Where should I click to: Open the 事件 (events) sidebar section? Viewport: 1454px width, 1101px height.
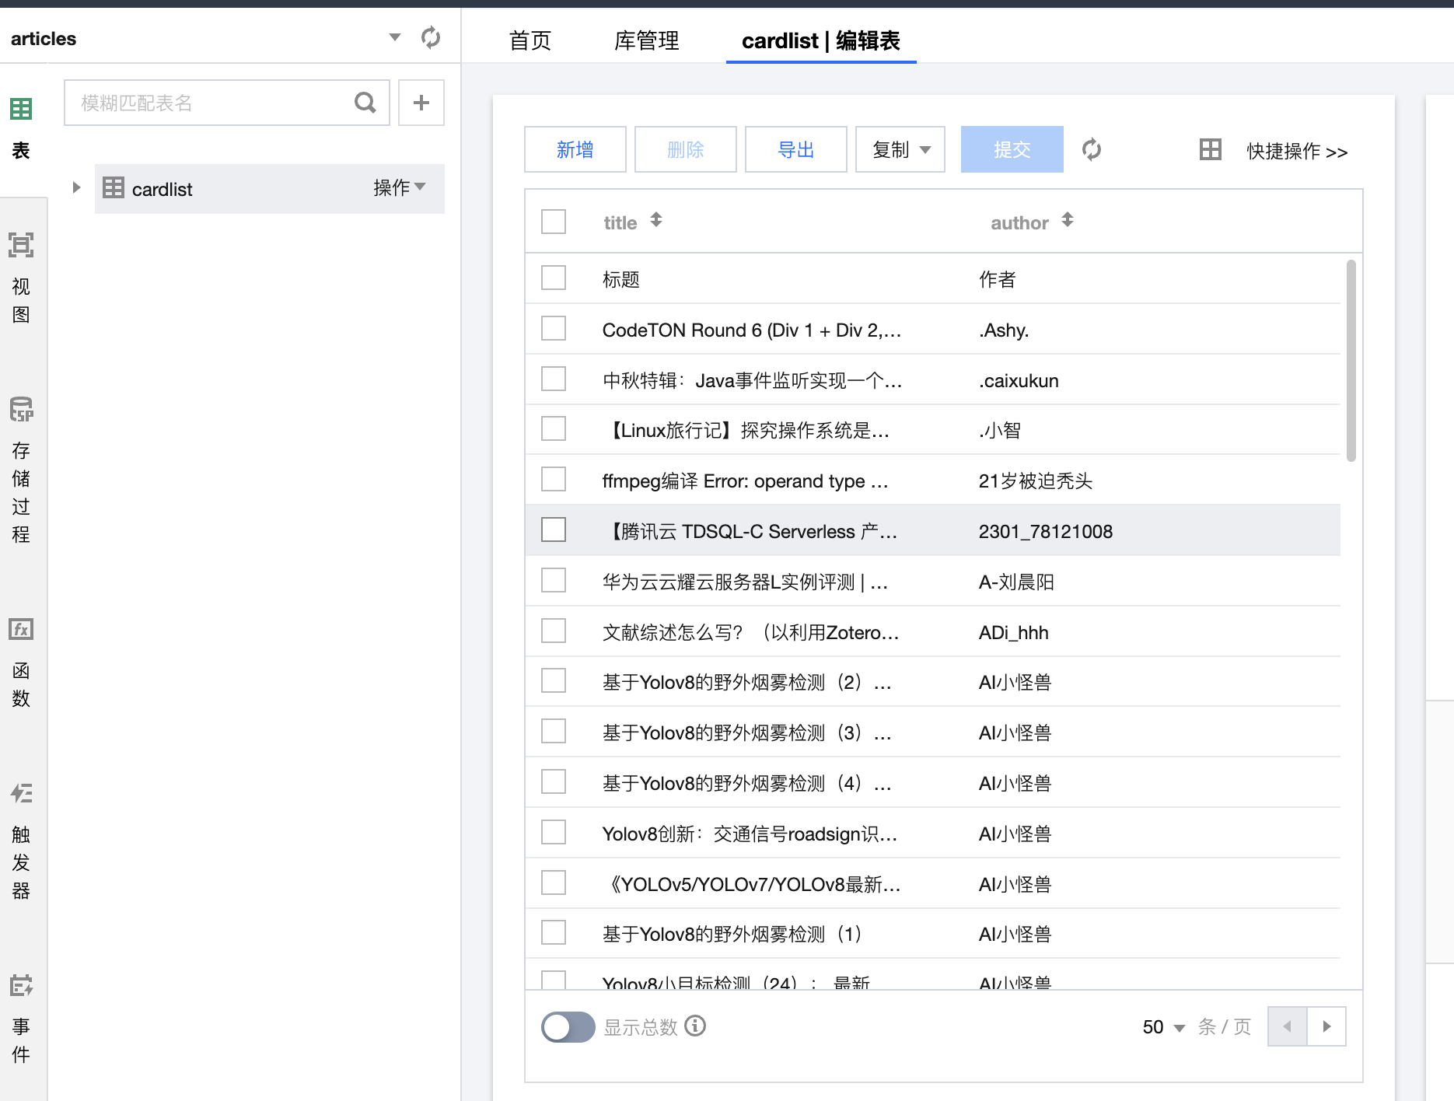pos(21,1019)
